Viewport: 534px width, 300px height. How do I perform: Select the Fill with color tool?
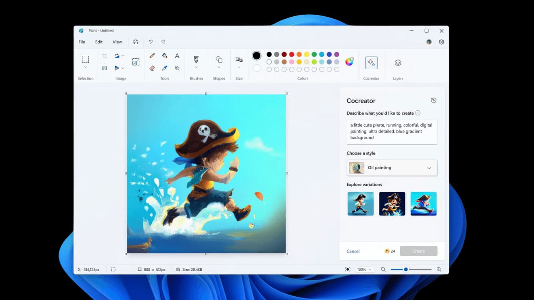165,55
